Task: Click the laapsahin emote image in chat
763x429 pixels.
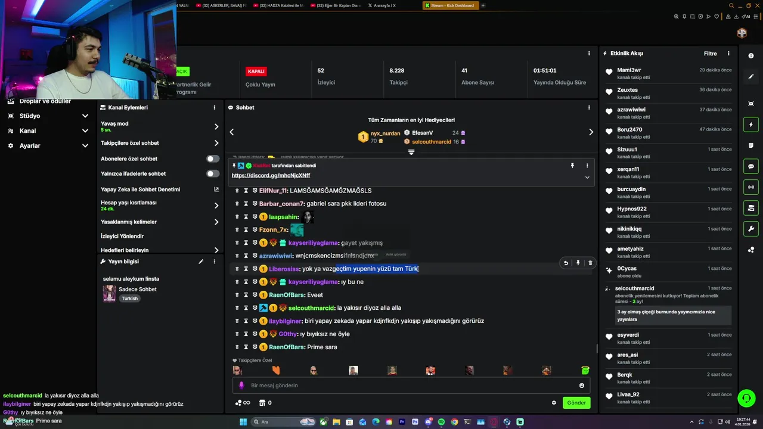Action: point(307,217)
